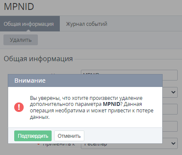Click the Удалить button
This screenshot has width=182, height=155.
pos(21,40)
